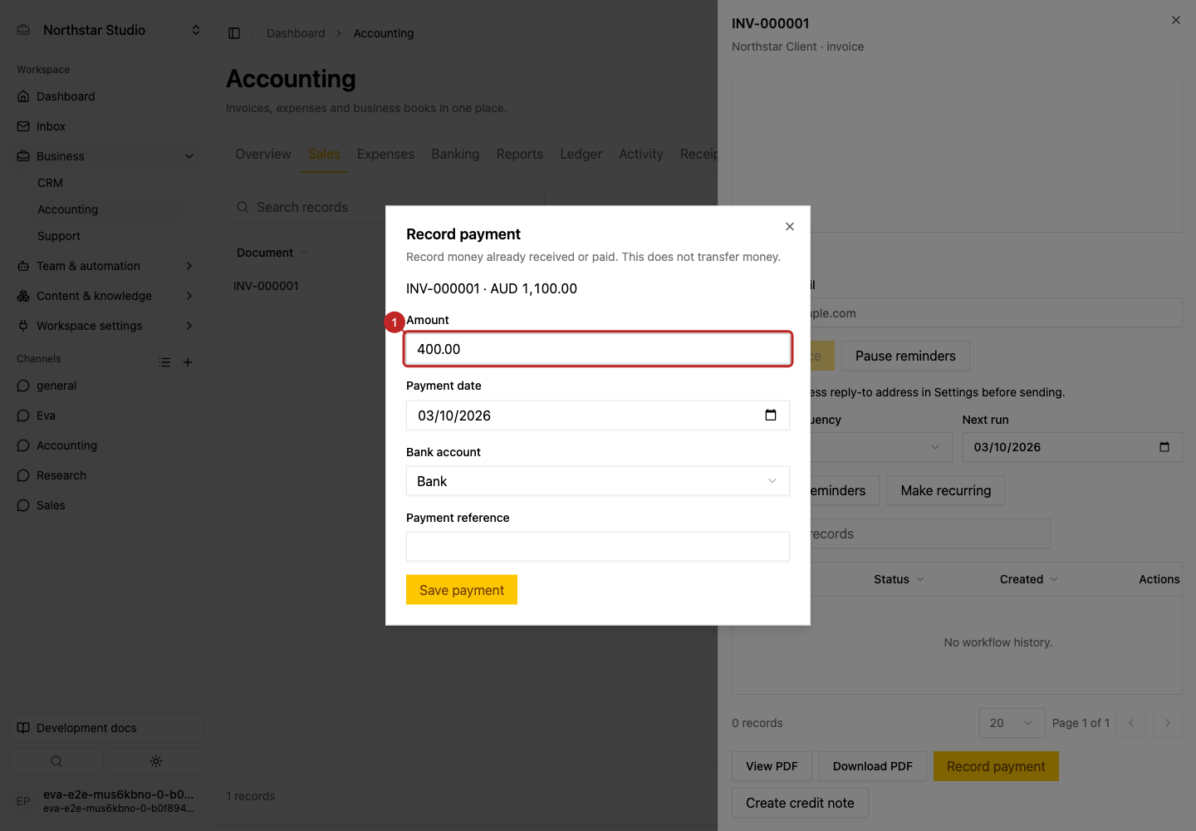Screen dimensions: 1196x831
Task: Download the invoice PDF
Action: click(x=872, y=766)
